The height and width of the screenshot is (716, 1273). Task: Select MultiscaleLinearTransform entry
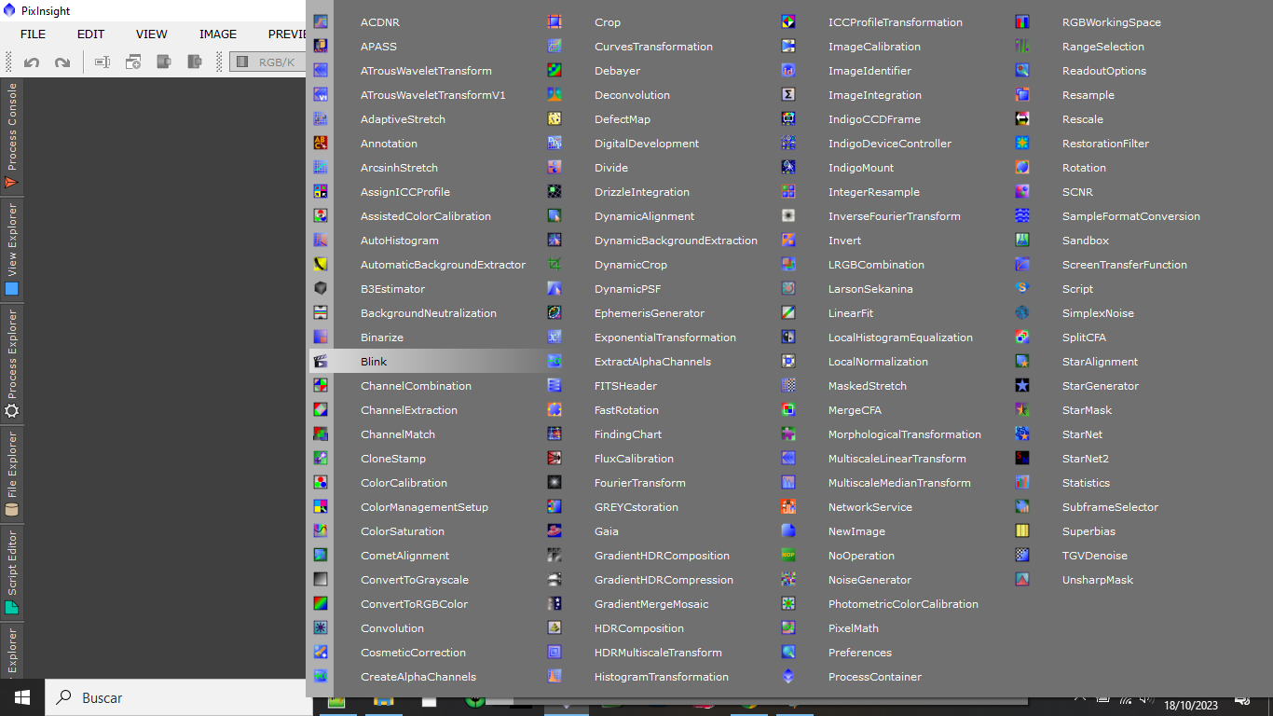(x=897, y=458)
